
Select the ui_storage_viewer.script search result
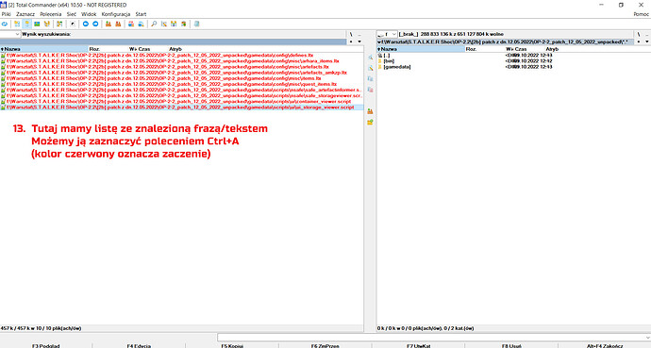(181, 108)
